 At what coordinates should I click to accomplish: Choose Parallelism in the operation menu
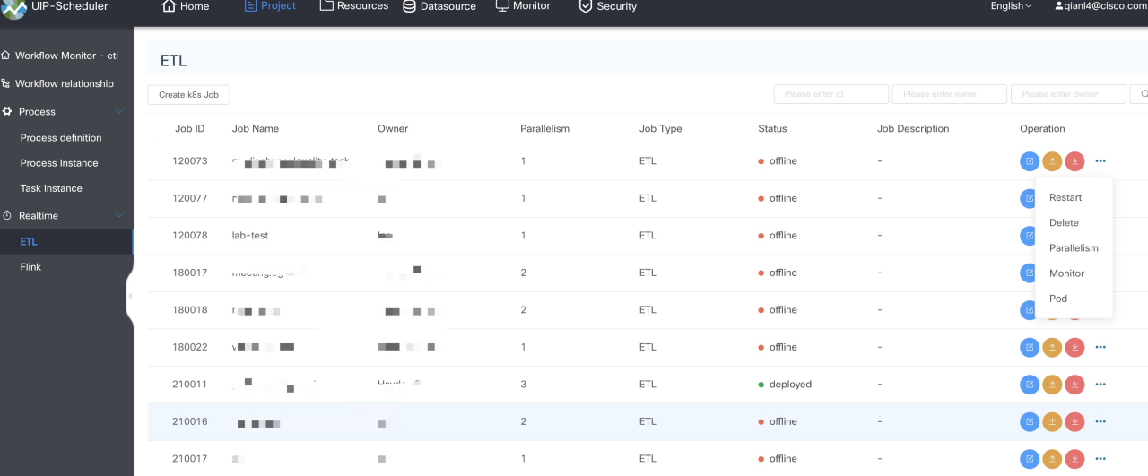click(x=1074, y=248)
